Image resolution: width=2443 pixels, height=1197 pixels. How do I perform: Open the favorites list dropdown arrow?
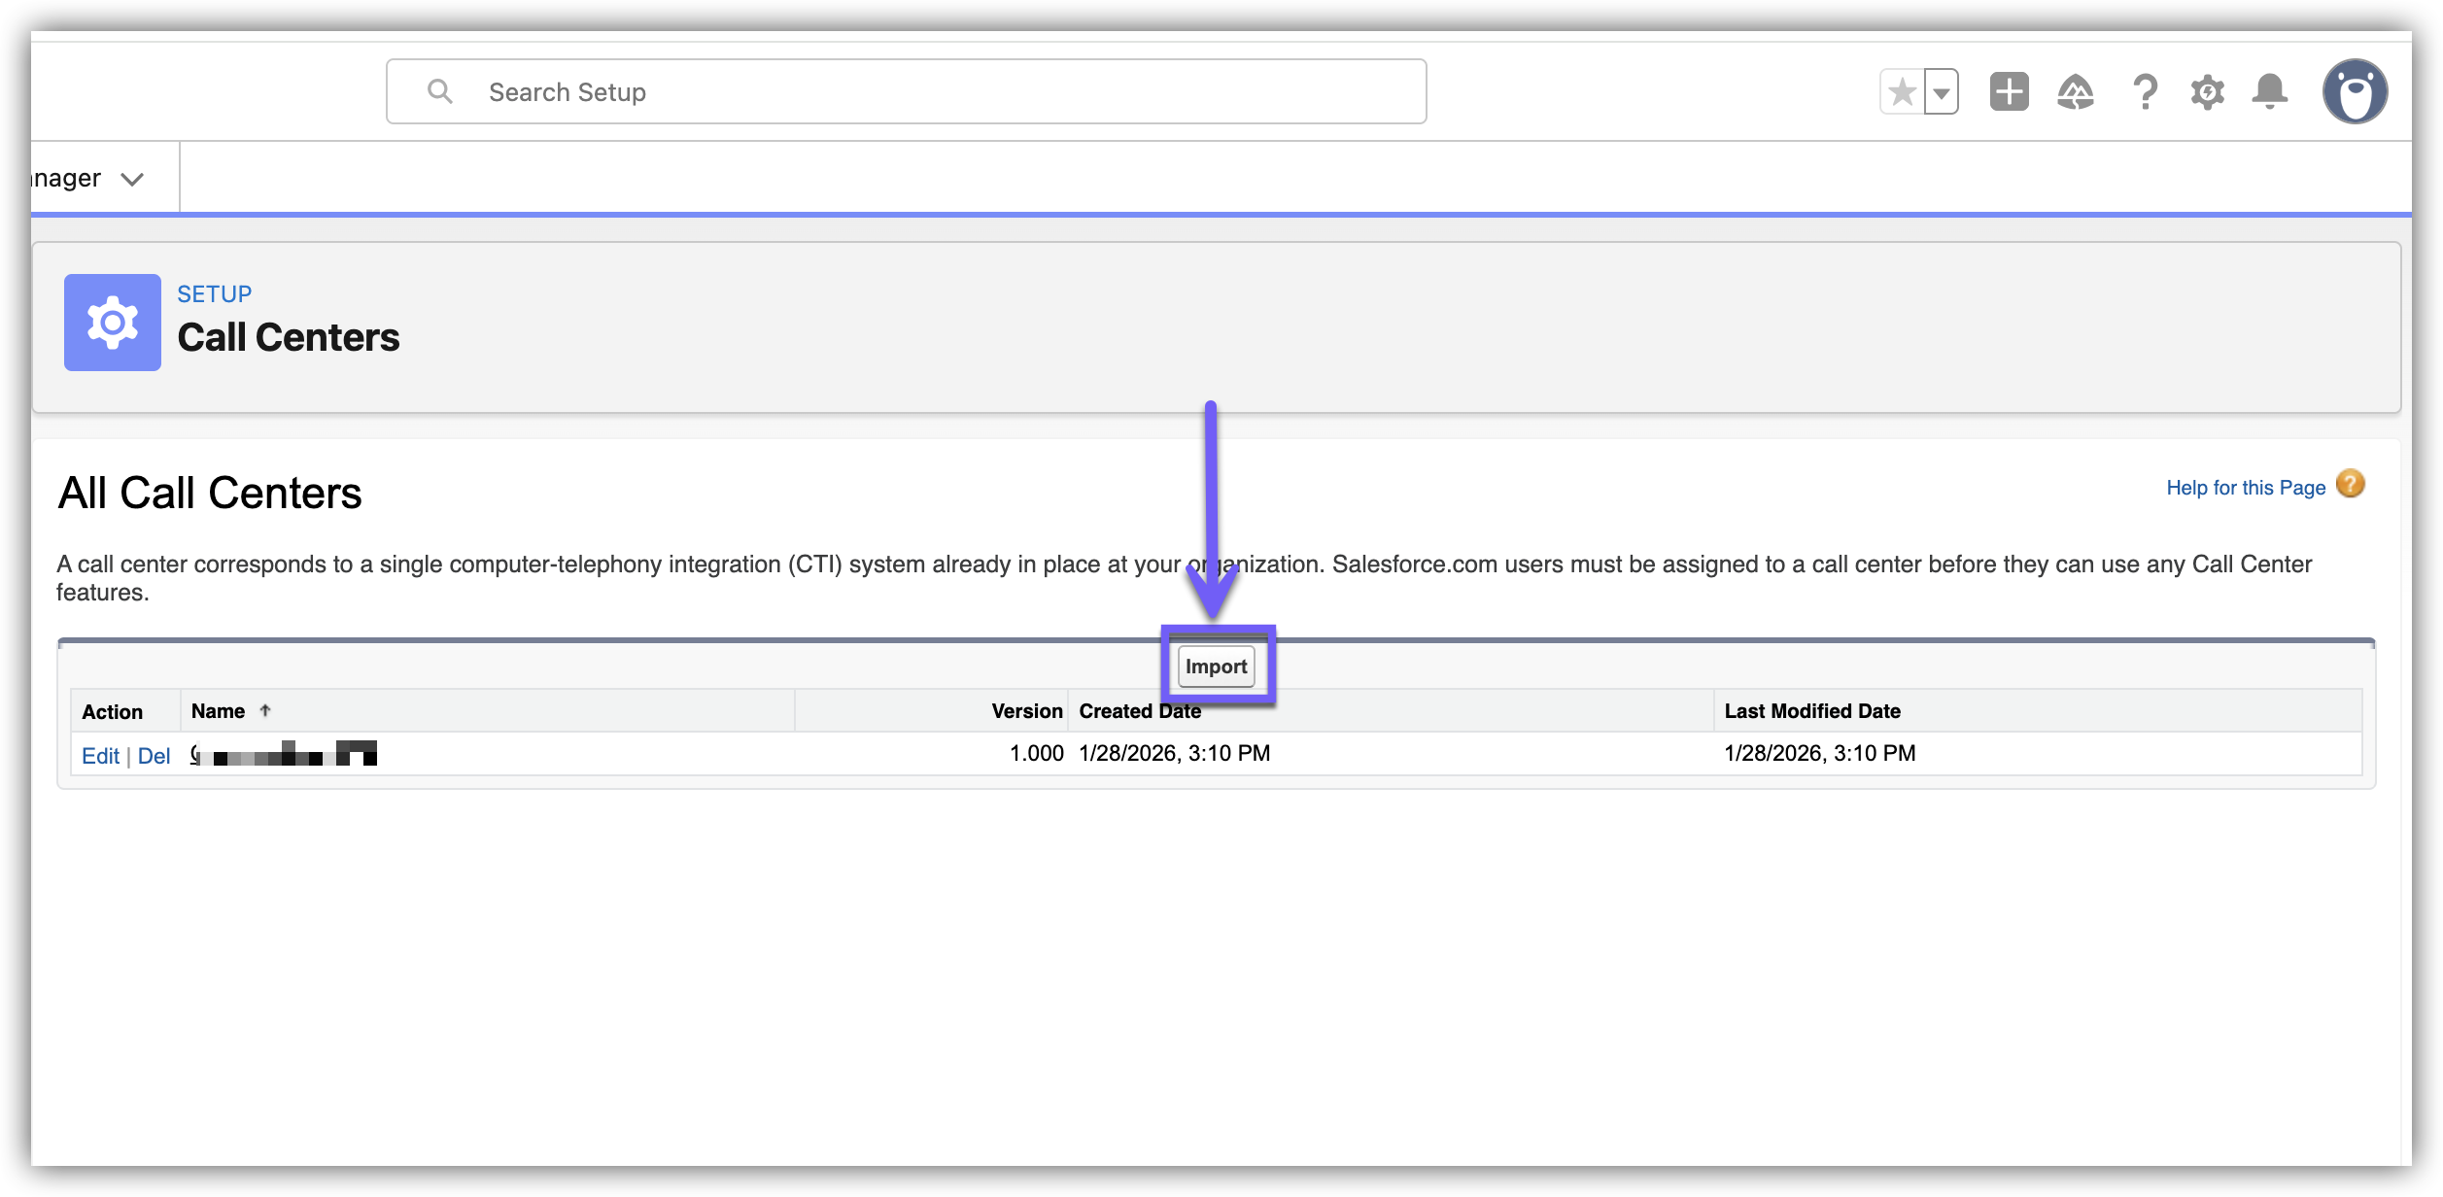point(1942,93)
